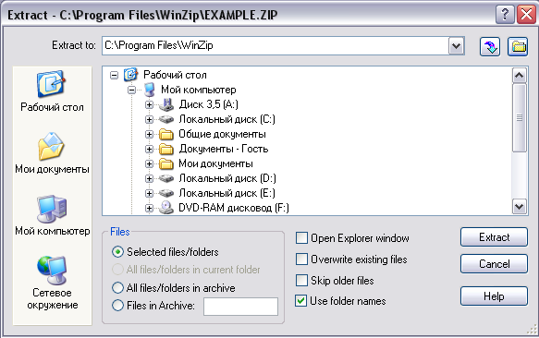The height and width of the screenshot is (338, 539).
Task: Expand the Общие документы node
Action: 149,134
